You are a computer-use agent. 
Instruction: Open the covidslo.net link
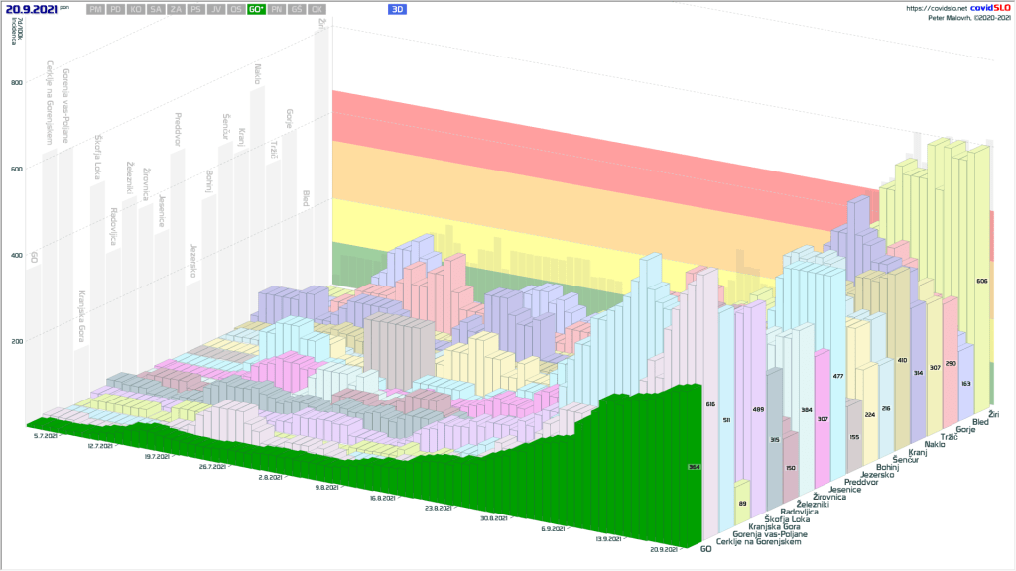pos(937,8)
